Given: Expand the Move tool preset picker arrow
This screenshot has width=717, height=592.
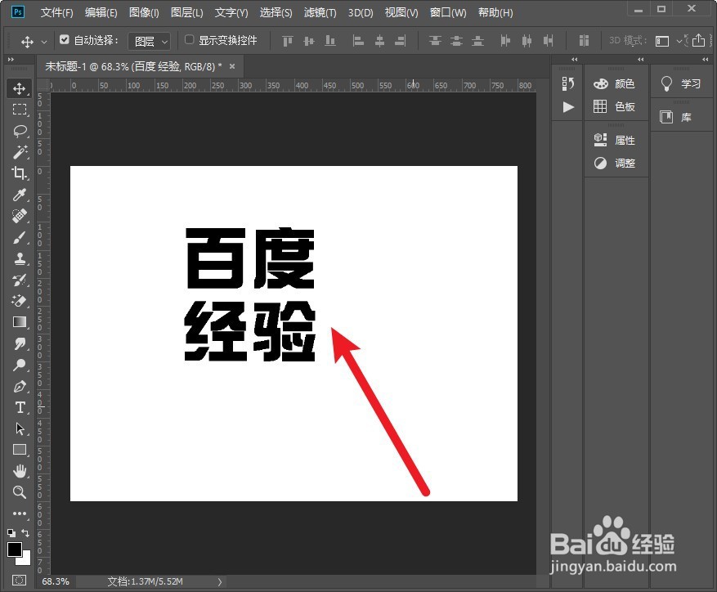Looking at the screenshot, I should [x=44, y=42].
